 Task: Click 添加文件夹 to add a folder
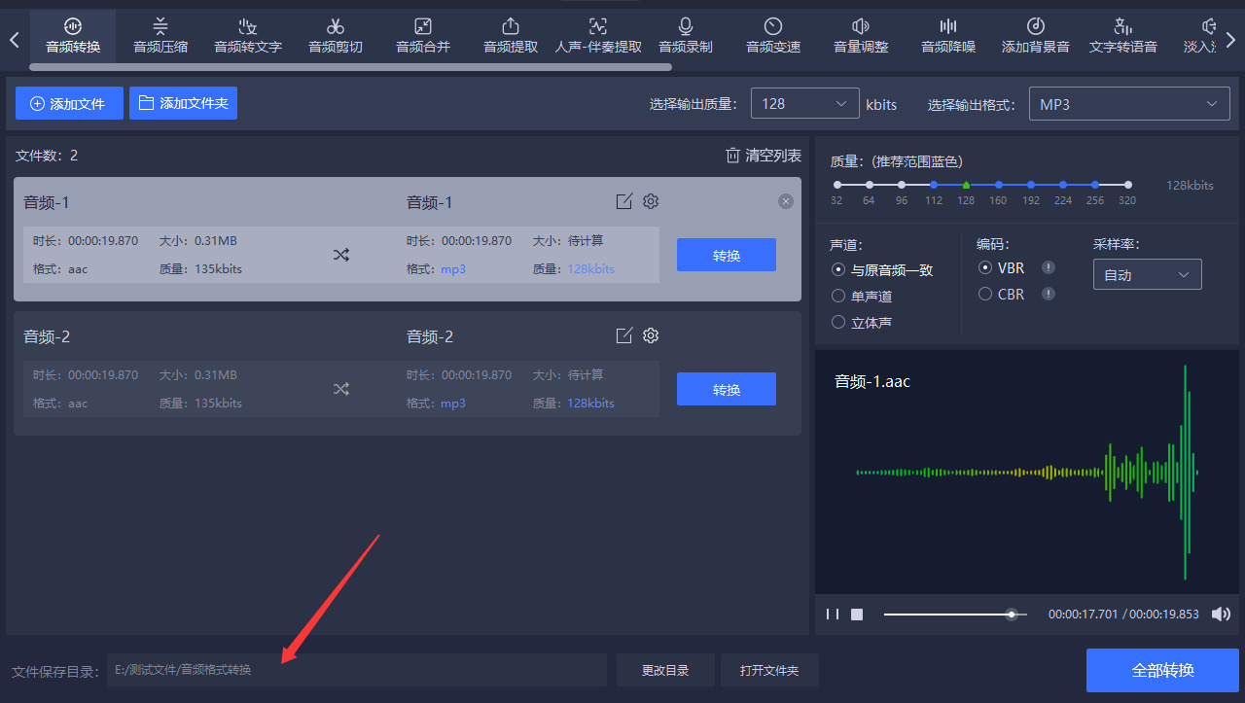tap(183, 103)
